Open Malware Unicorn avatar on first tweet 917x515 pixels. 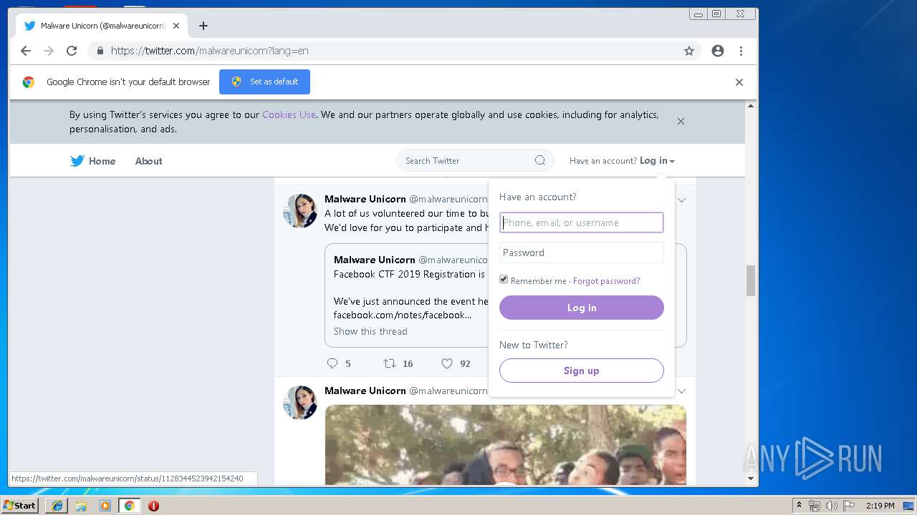coord(300,210)
